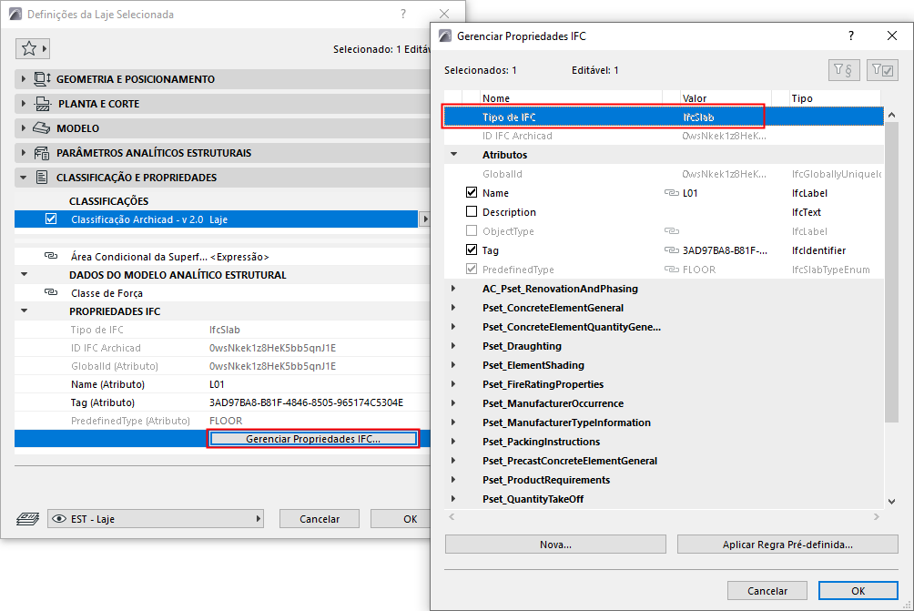Image resolution: width=914 pixels, height=611 pixels.
Task: Select Tag (Atributo) row in Laje dialog
Action: (x=221, y=402)
